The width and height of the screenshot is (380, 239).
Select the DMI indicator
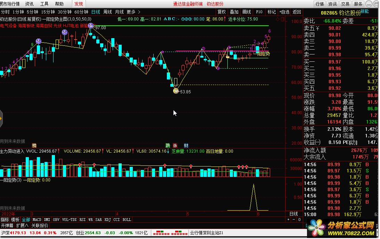47,220
